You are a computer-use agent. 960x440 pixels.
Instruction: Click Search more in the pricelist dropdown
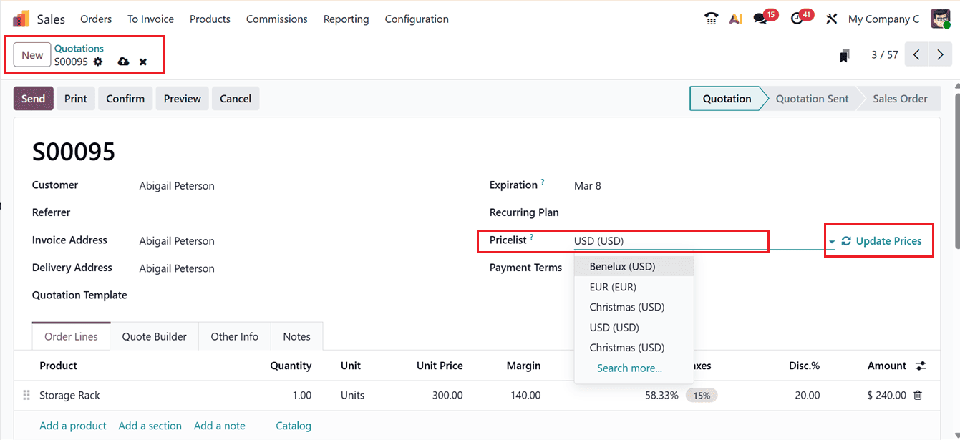coord(629,368)
